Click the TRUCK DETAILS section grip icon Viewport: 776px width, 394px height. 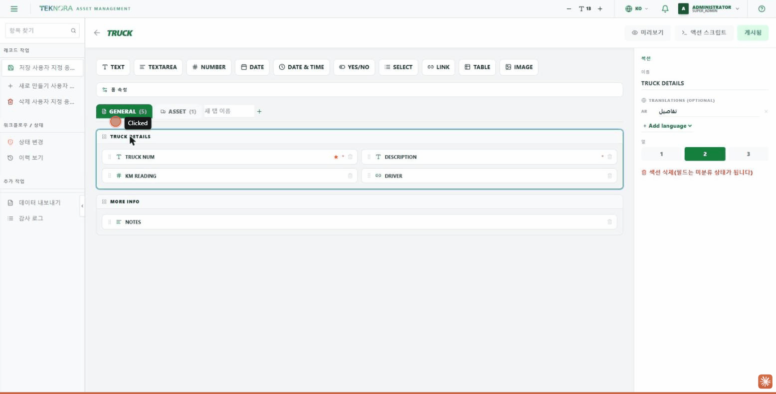[104, 137]
